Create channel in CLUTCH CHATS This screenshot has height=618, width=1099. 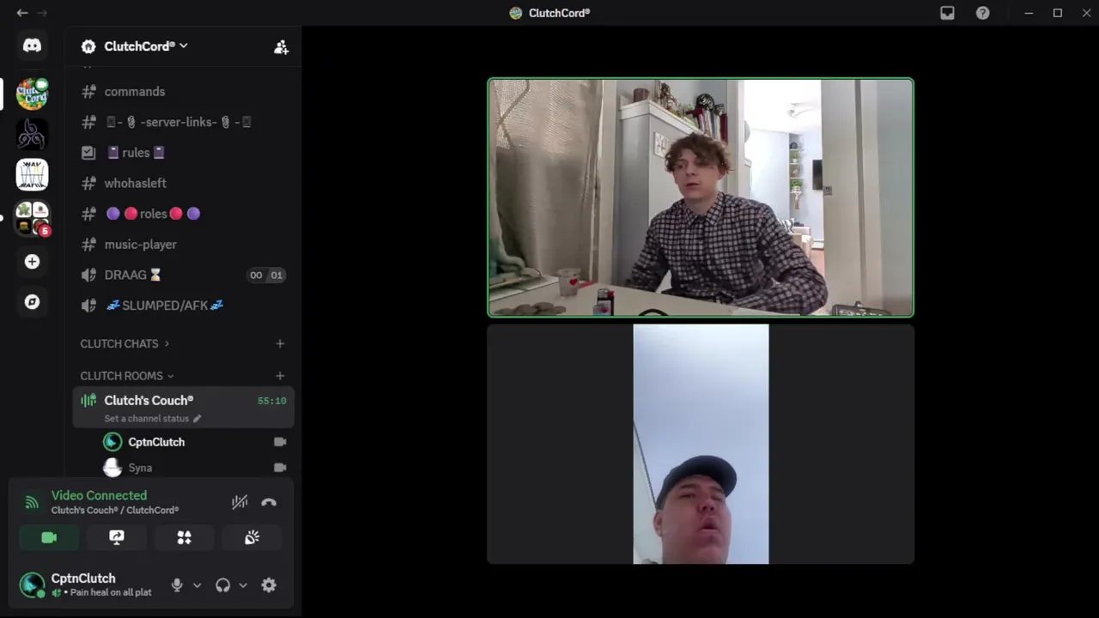point(280,343)
